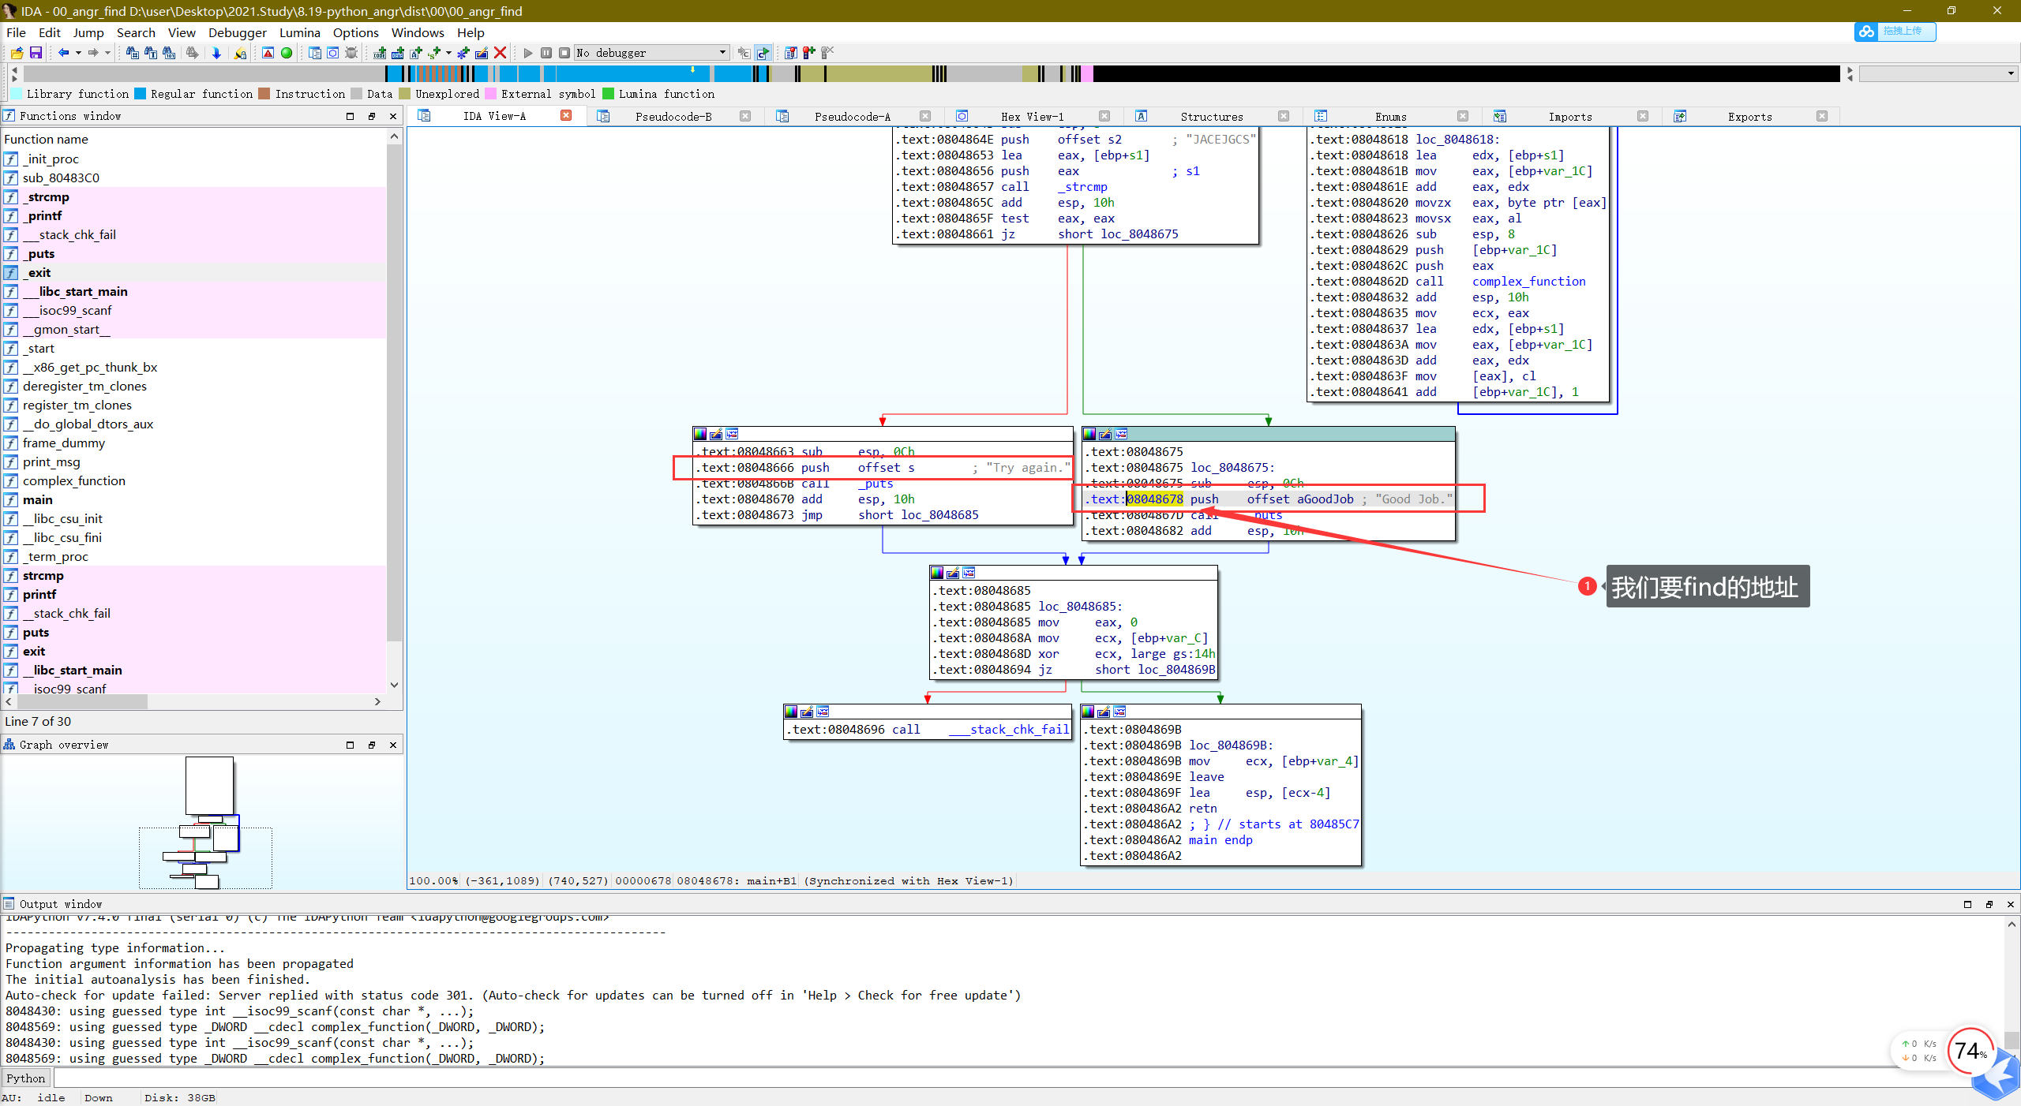Close the IDA View-A tab
Screen dimensions: 2021x1106
[566, 115]
